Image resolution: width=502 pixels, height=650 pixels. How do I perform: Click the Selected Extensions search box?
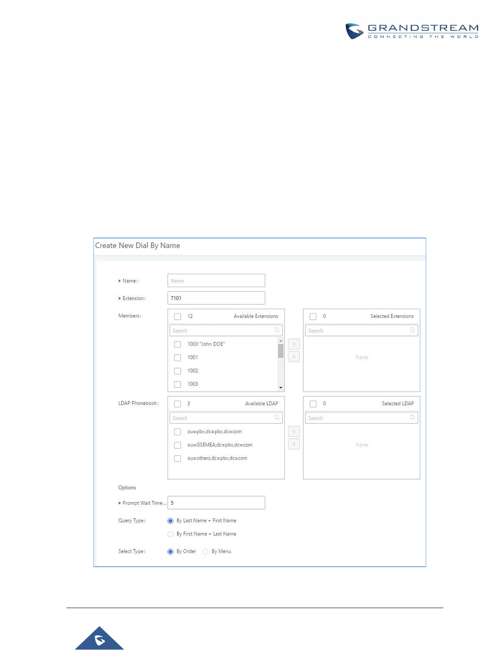coord(361,330)
